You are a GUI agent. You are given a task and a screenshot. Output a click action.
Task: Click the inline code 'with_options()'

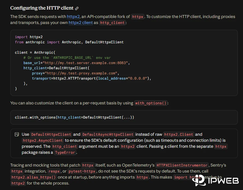click(x=151, y=103)
